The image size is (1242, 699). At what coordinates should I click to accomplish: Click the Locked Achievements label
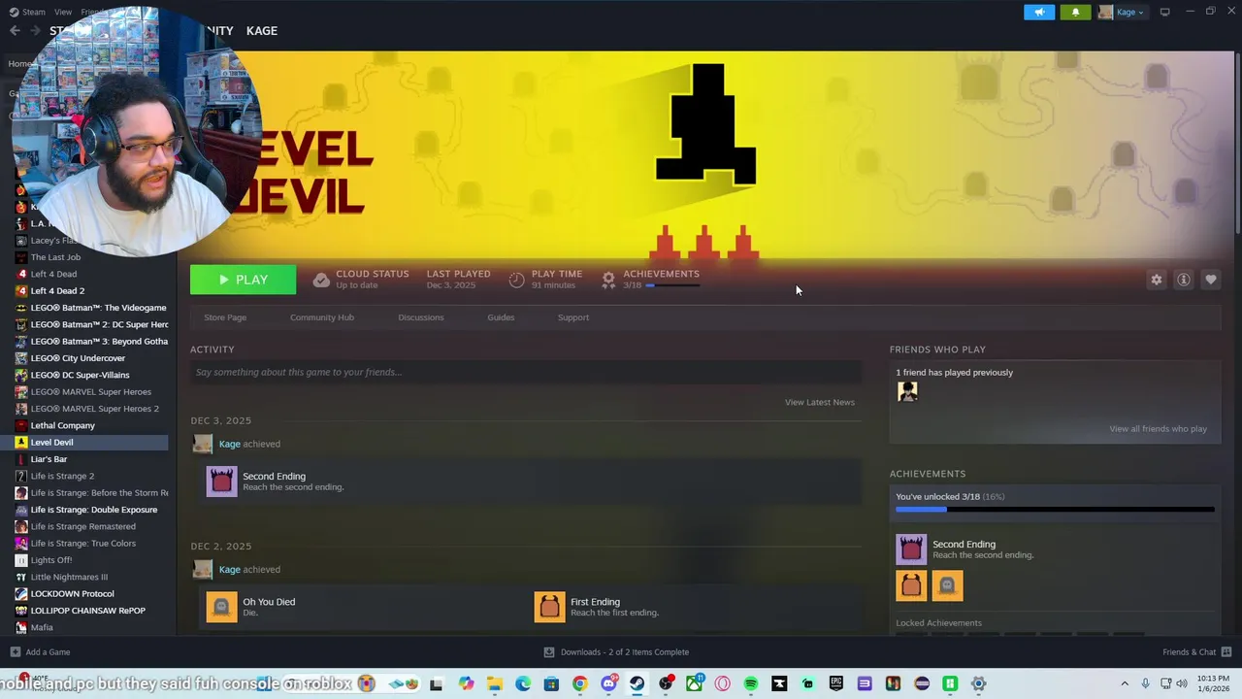[x=938, y=623]
